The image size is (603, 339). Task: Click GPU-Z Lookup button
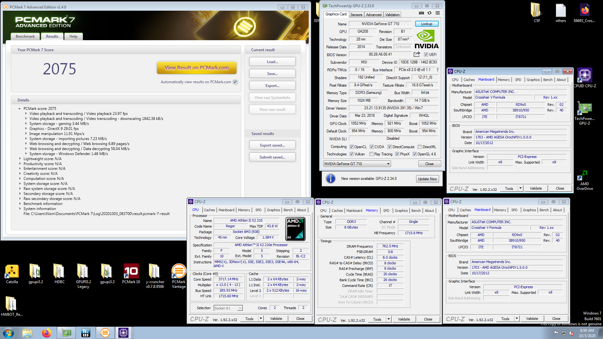(x=426, y=24)
